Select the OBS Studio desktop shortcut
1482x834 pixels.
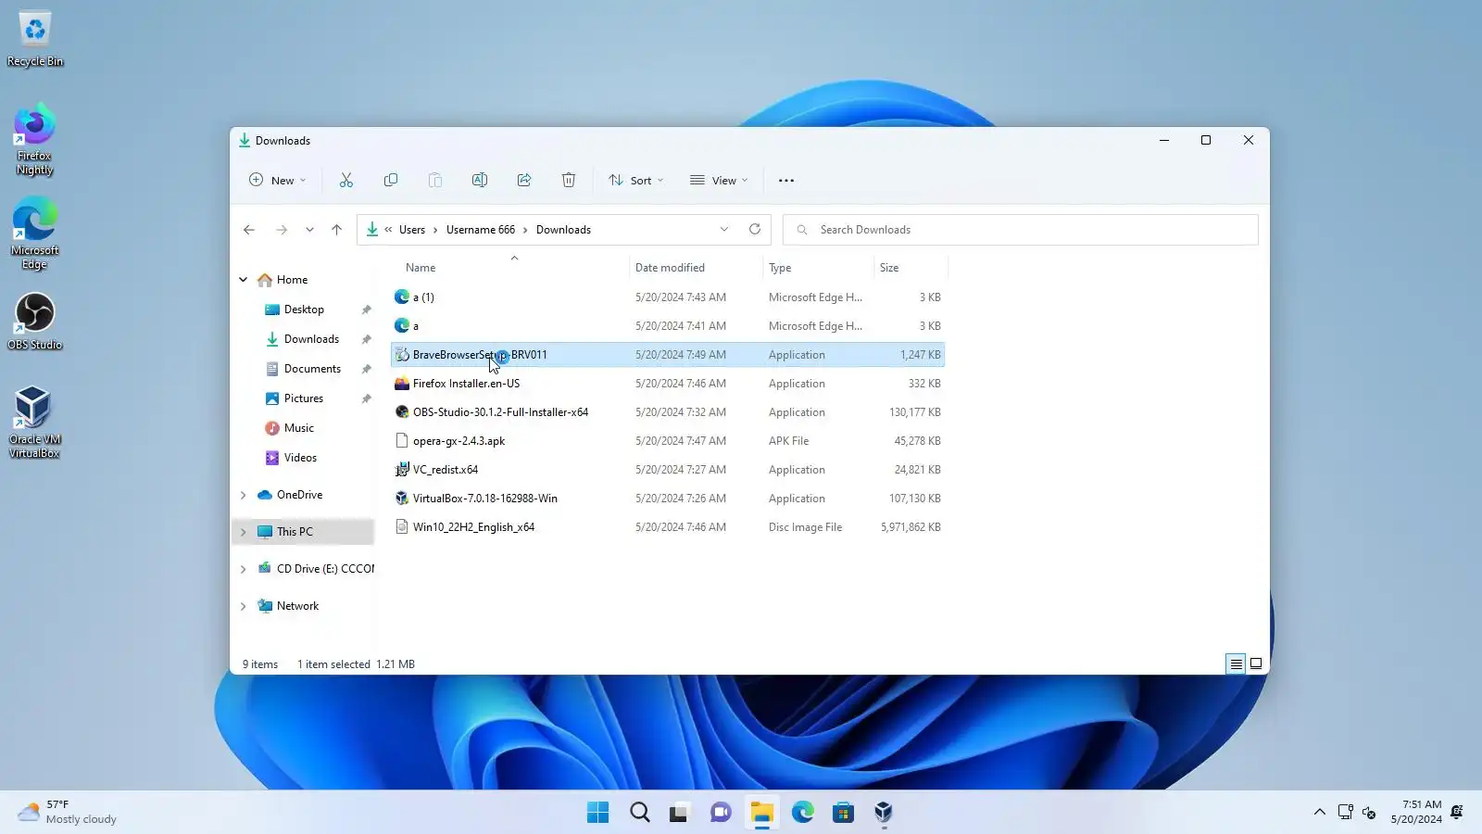34,322
